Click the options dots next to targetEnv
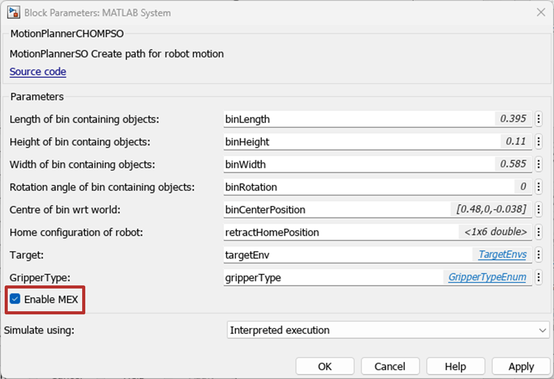The image size is (554, 379). pos(538,255)
